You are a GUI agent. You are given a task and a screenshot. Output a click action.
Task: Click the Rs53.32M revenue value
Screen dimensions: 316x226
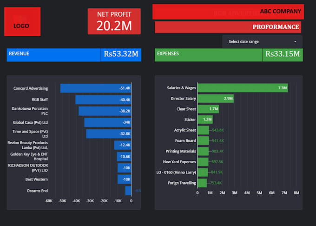click(121, 54)
